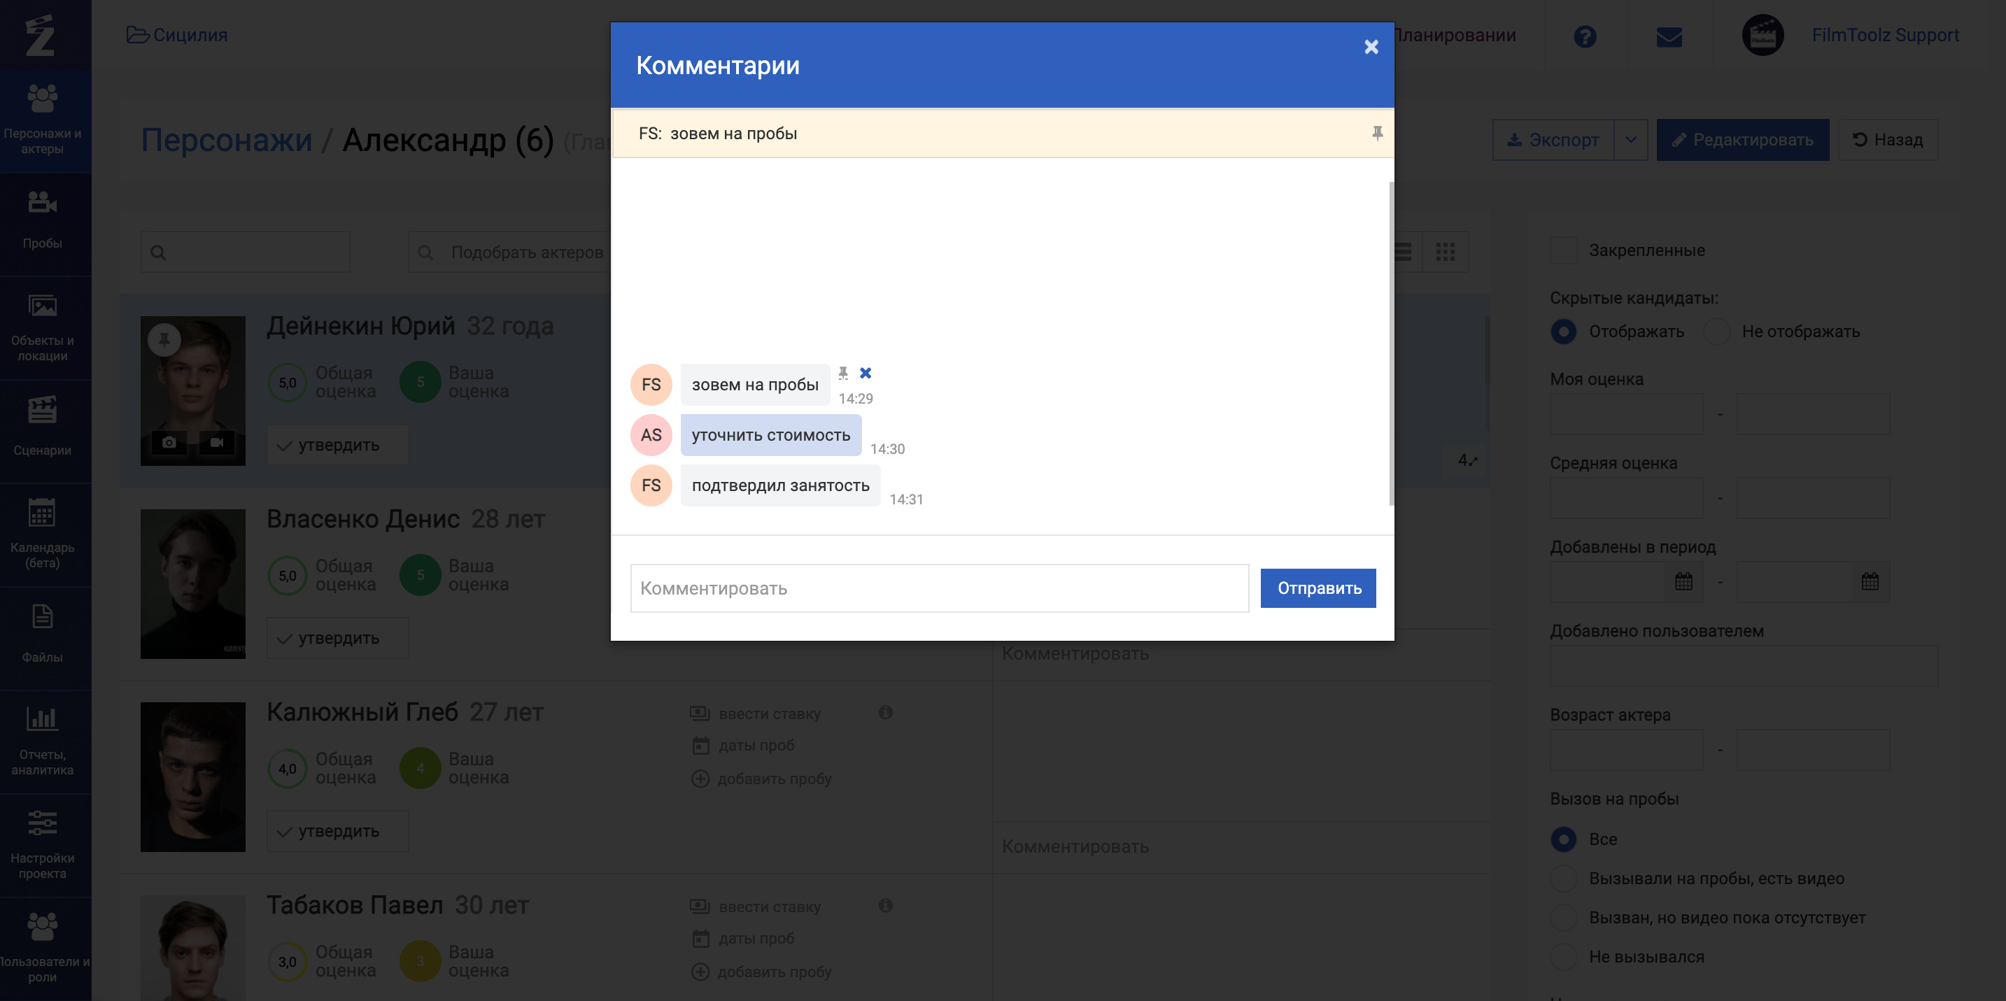Switch to the grid view layout
Viewport: 2006px width, 1001px height.
click(1446, 251)
